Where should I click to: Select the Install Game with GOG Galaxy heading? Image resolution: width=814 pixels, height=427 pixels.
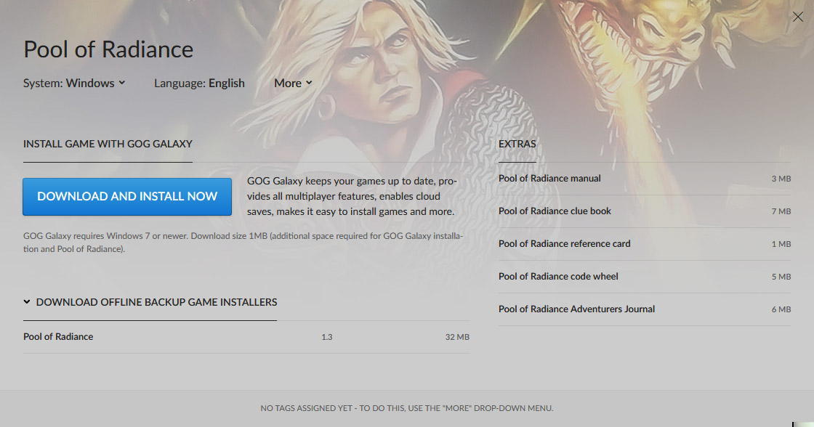(x=108, y=144)
